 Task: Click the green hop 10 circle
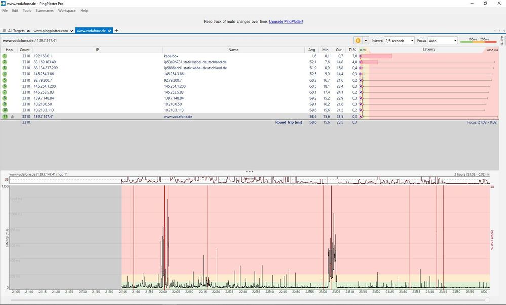click(x=5, y=110)
